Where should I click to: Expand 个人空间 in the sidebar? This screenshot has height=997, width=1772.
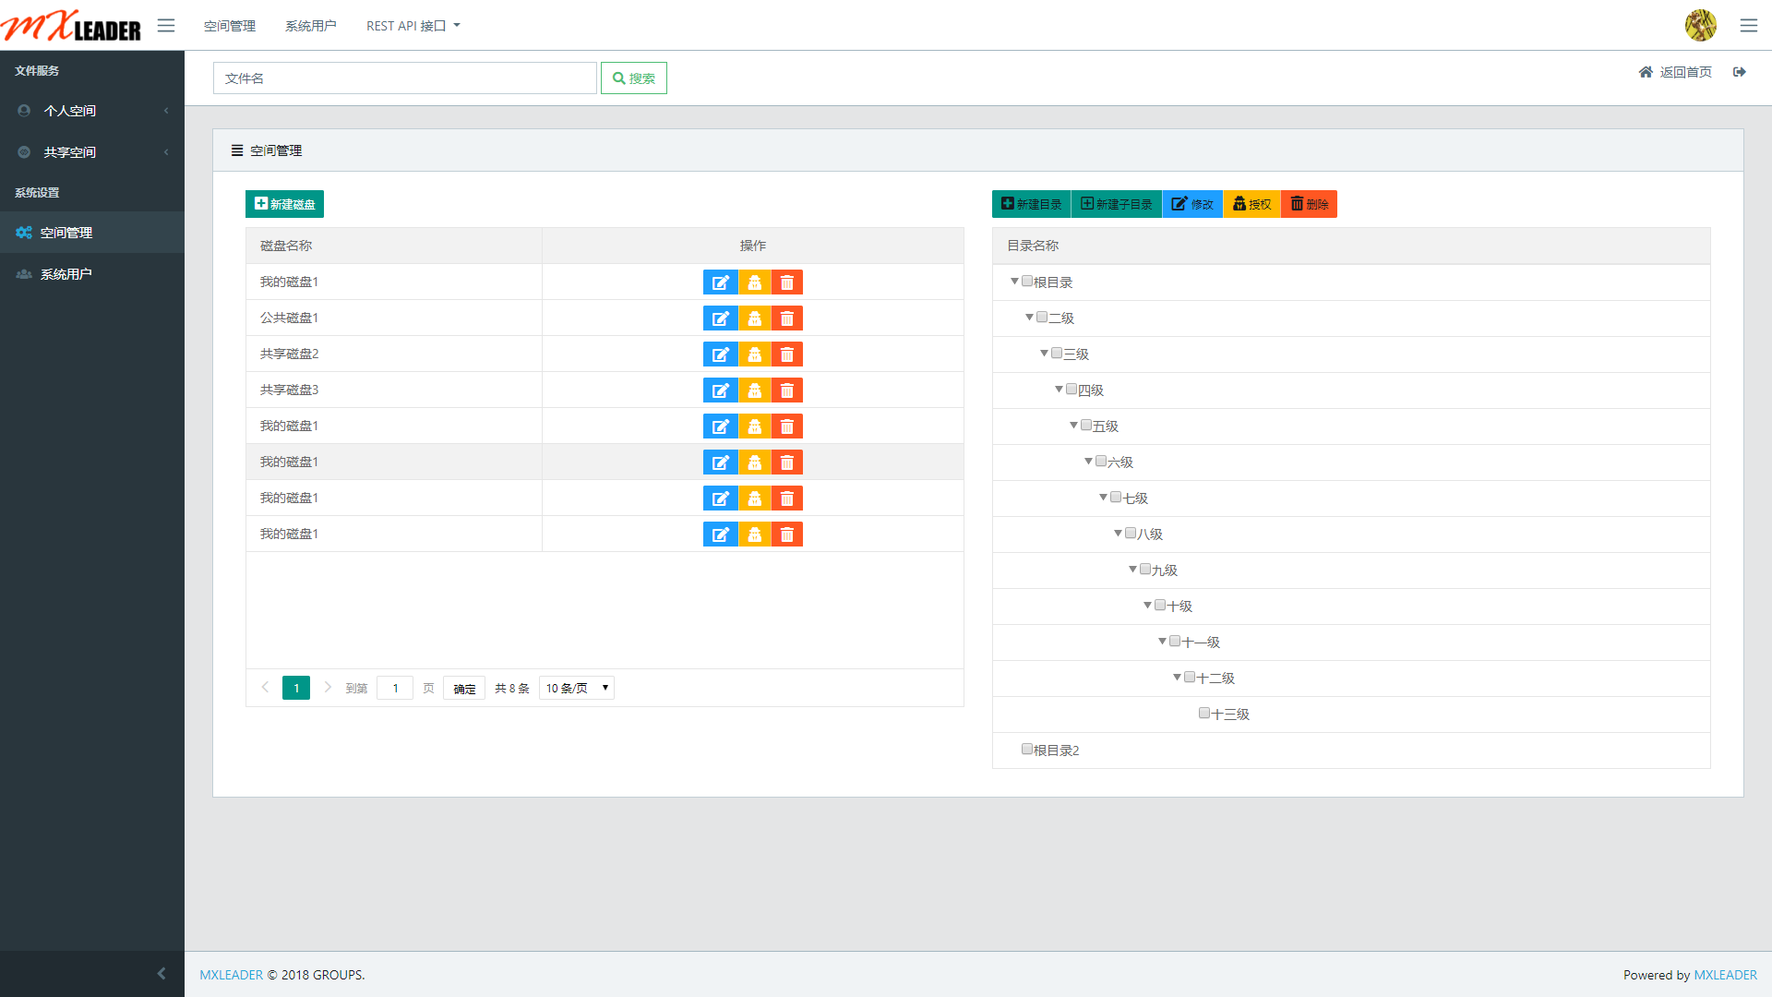pos(70,111)
